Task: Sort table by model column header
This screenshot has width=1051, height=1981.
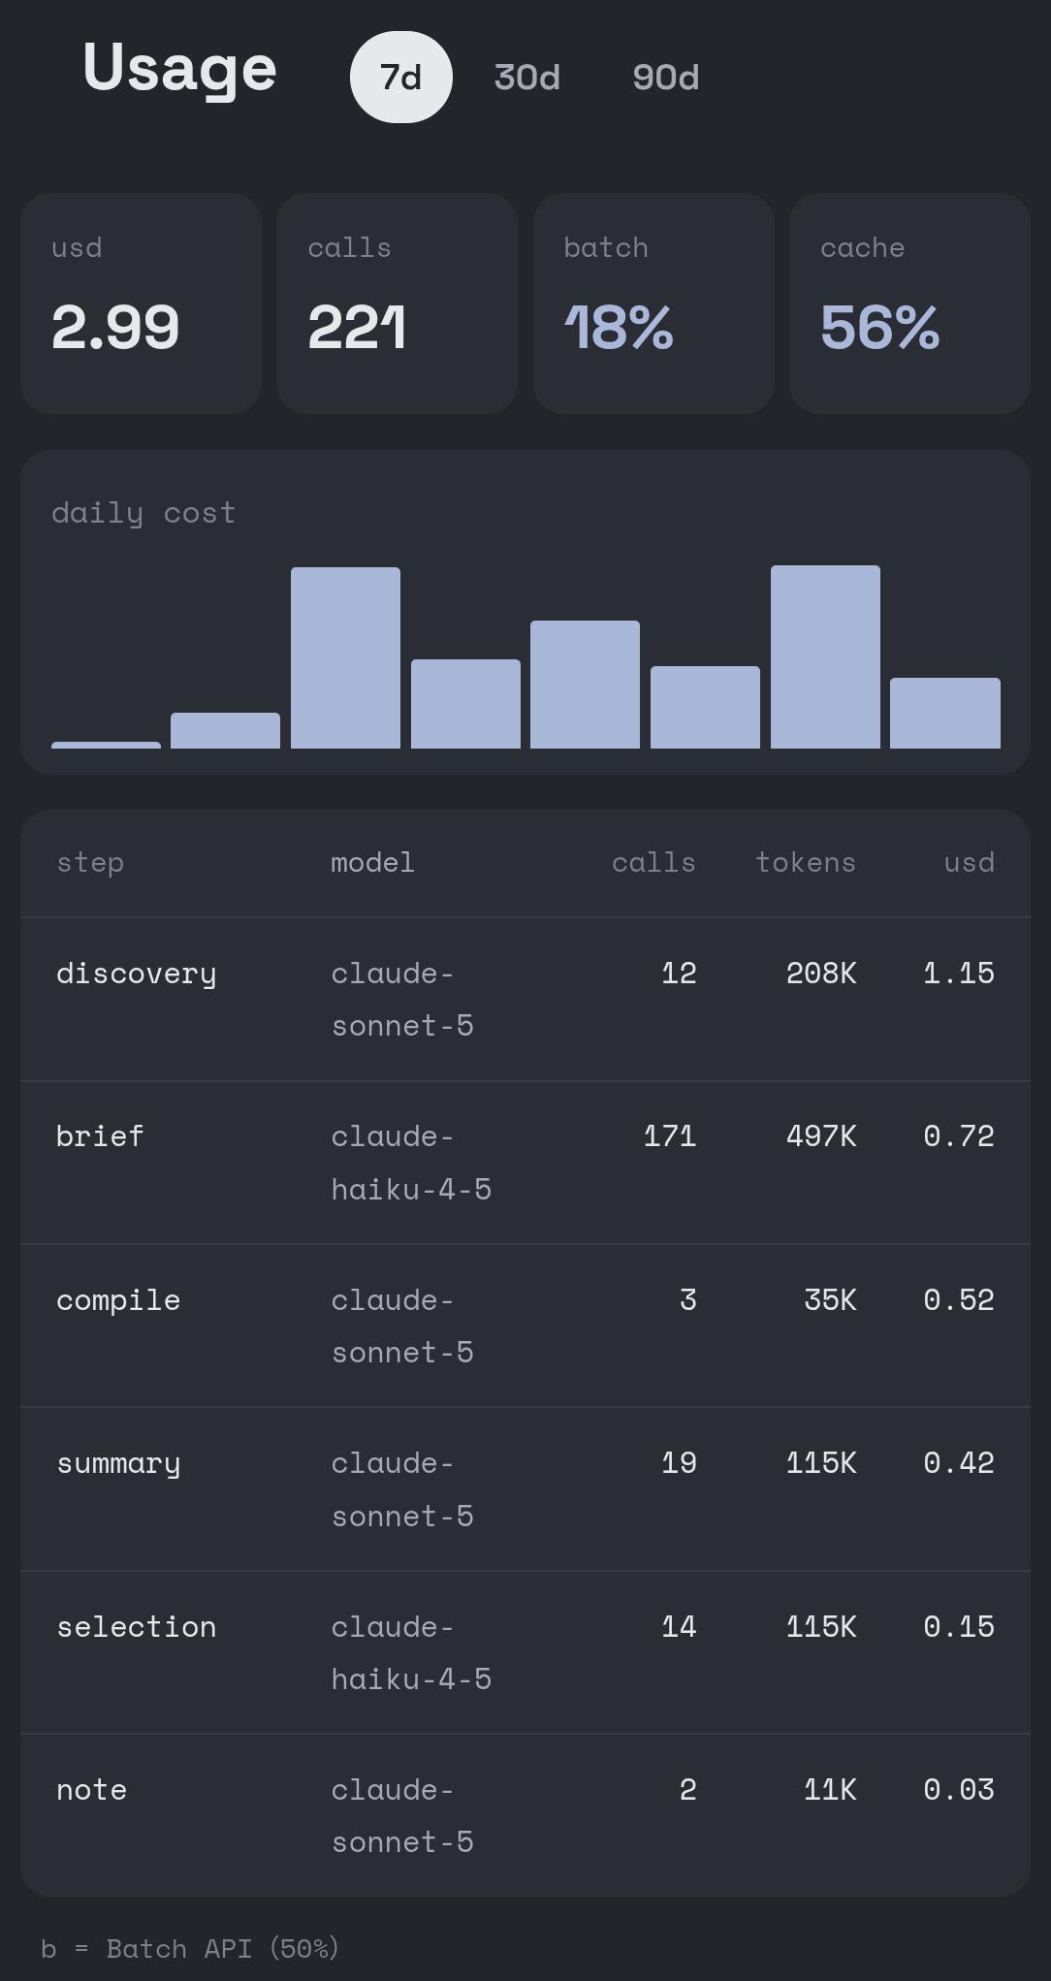Action: (372, 862)
